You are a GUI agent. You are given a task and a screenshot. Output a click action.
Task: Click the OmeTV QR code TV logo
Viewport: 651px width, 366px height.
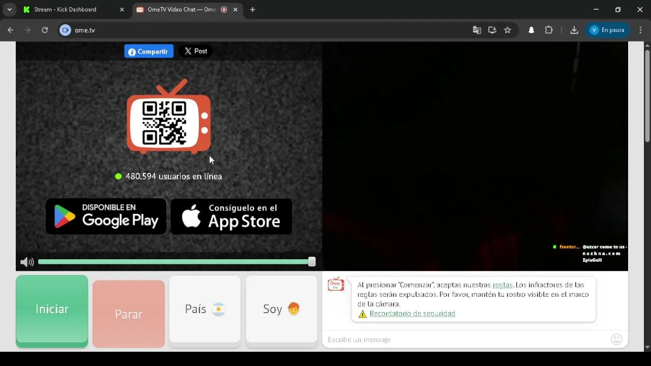coord(168,116)
